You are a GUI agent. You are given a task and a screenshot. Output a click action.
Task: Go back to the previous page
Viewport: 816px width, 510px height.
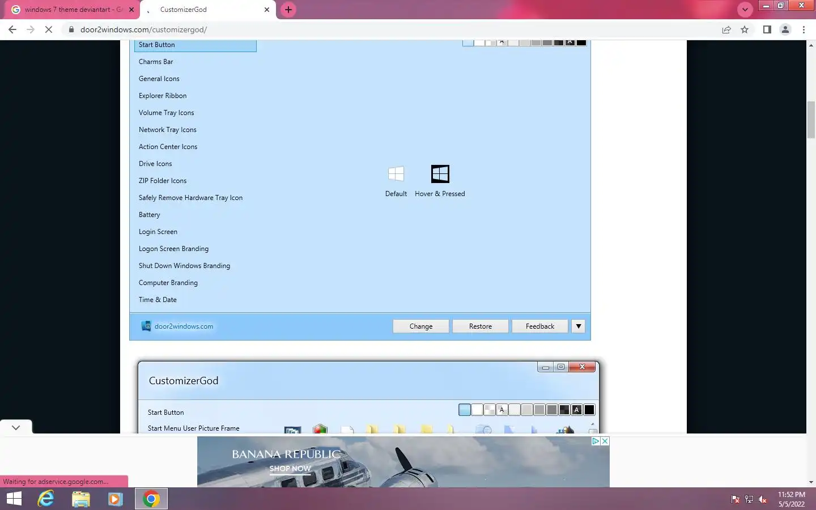(12, 29)
